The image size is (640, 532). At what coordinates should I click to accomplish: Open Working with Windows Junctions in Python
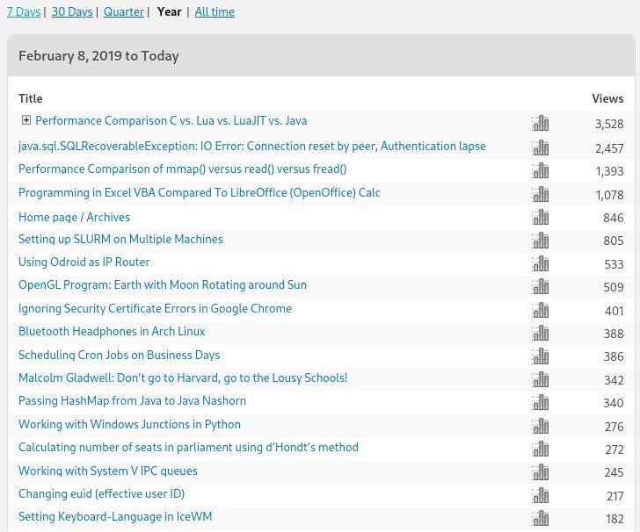coord(129,425)
